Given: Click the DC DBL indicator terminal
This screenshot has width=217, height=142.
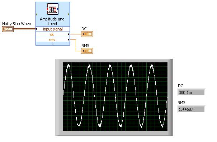Looking at the screenshot, I should [x=87, y=34].
